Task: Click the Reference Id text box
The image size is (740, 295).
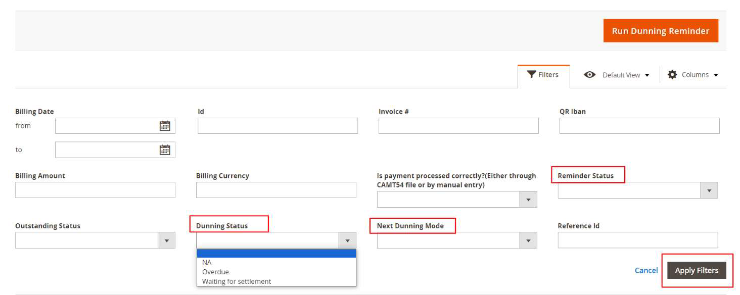Action: [x=637, y=240]
